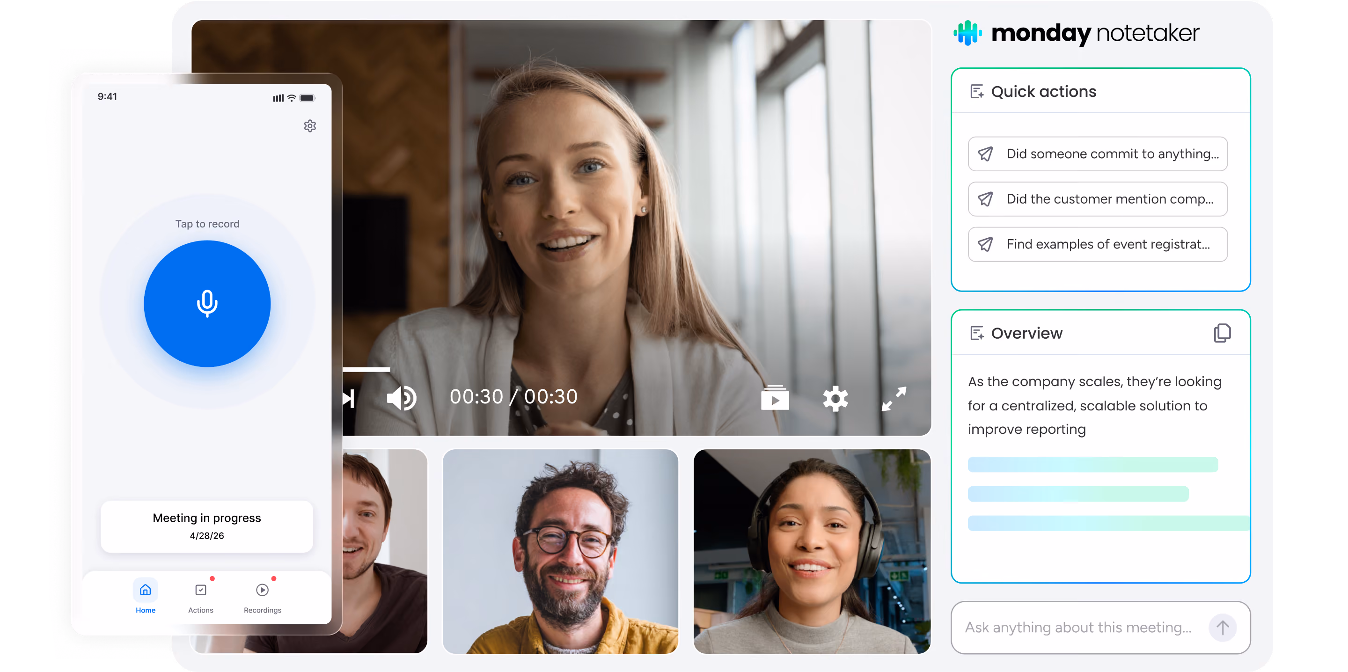Open video player settings gear
Image resolution: width=1348 pixels, height=672 pixels.
[835, 399]
